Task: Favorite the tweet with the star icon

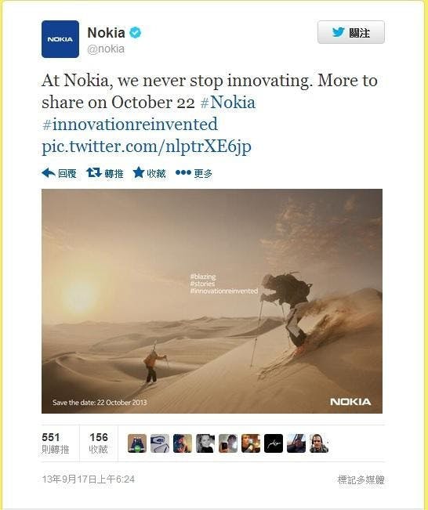Action: click(149, 173)
